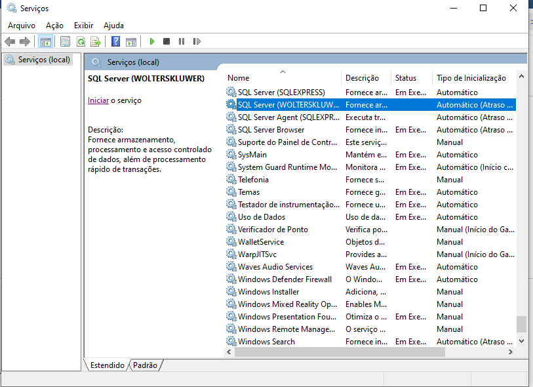Click the gear icon of Verificador de Ponto

[x=231, y=229]
